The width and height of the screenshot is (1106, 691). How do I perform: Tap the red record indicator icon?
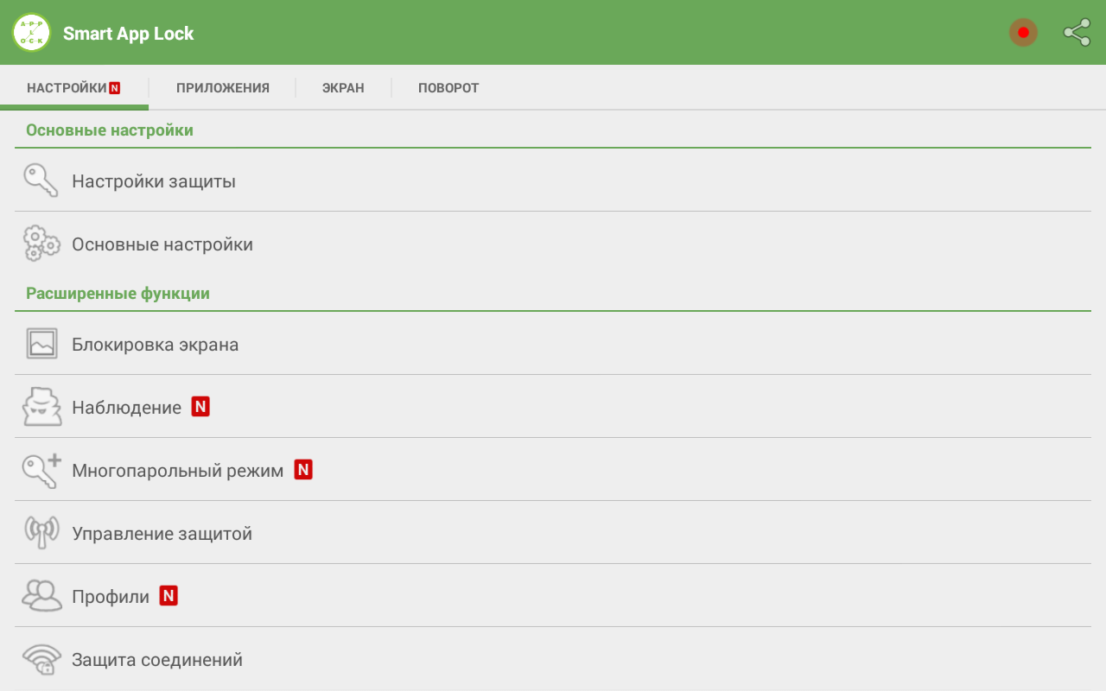click(x=1023, y=33)
